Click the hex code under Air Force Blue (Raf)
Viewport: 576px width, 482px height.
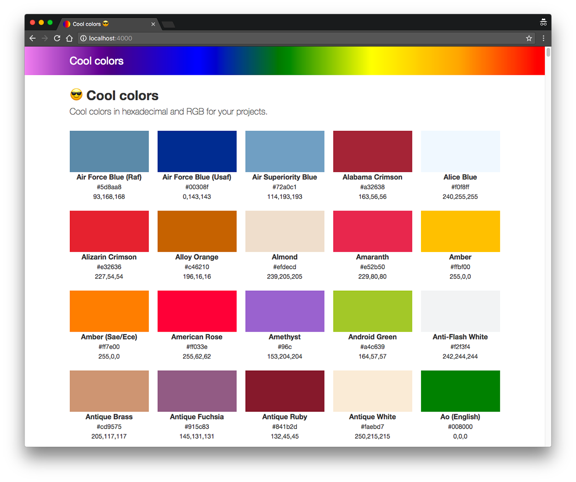[109, 187]
